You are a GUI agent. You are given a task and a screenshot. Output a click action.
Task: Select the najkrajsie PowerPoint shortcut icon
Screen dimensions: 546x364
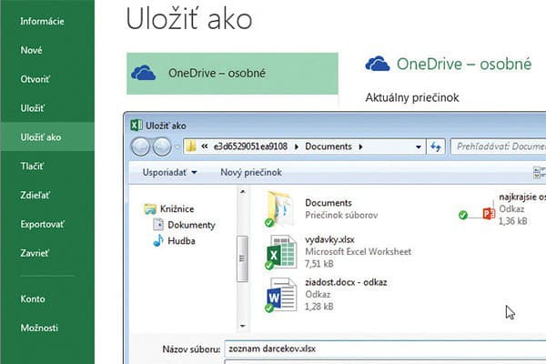[x=489, y=213]
